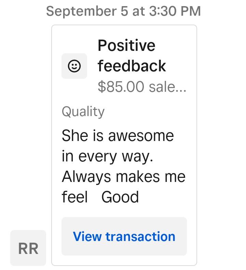Viewport: 246px width, 270px height.
Task: Click the Quality category label
Action: point(83,112)
